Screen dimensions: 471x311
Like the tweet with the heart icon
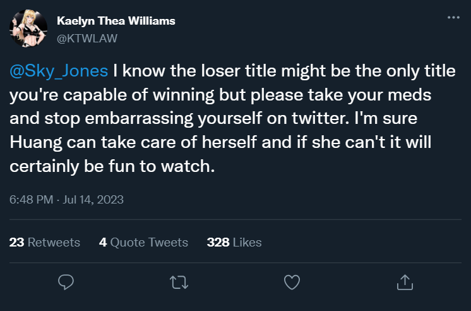tap(291, 282)
